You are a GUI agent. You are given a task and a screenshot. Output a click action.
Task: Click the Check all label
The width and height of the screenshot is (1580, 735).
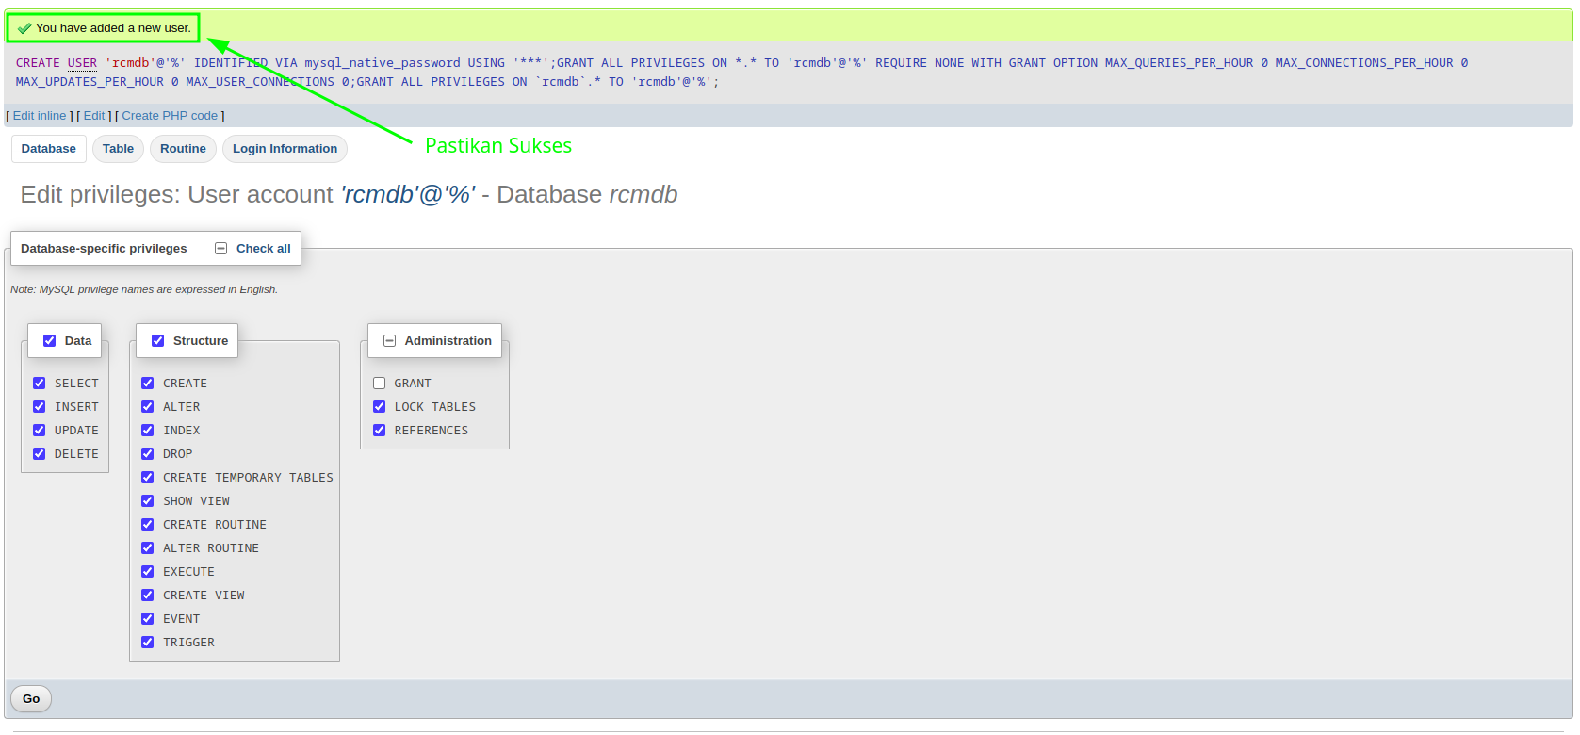tap(264, 249)
